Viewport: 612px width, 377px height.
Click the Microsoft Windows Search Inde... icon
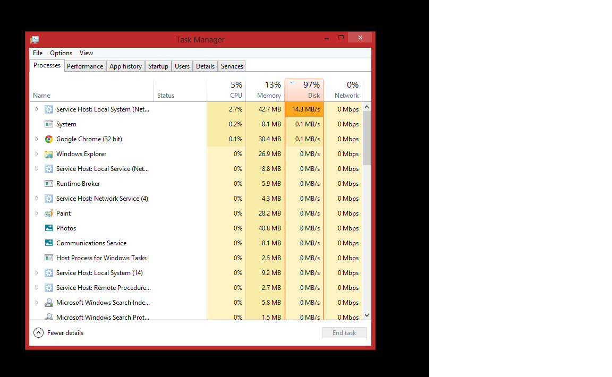click(x=49, y=303)
